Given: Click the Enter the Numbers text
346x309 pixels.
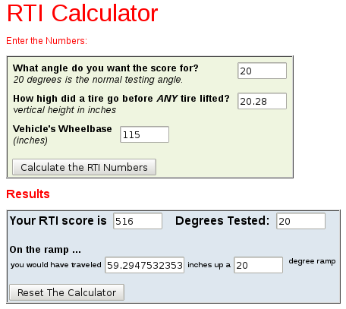Looking at the screenshot, I should coord(46,41).
